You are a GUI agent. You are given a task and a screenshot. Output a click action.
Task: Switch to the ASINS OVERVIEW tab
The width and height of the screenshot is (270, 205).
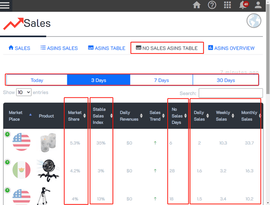tap(231, 48)
